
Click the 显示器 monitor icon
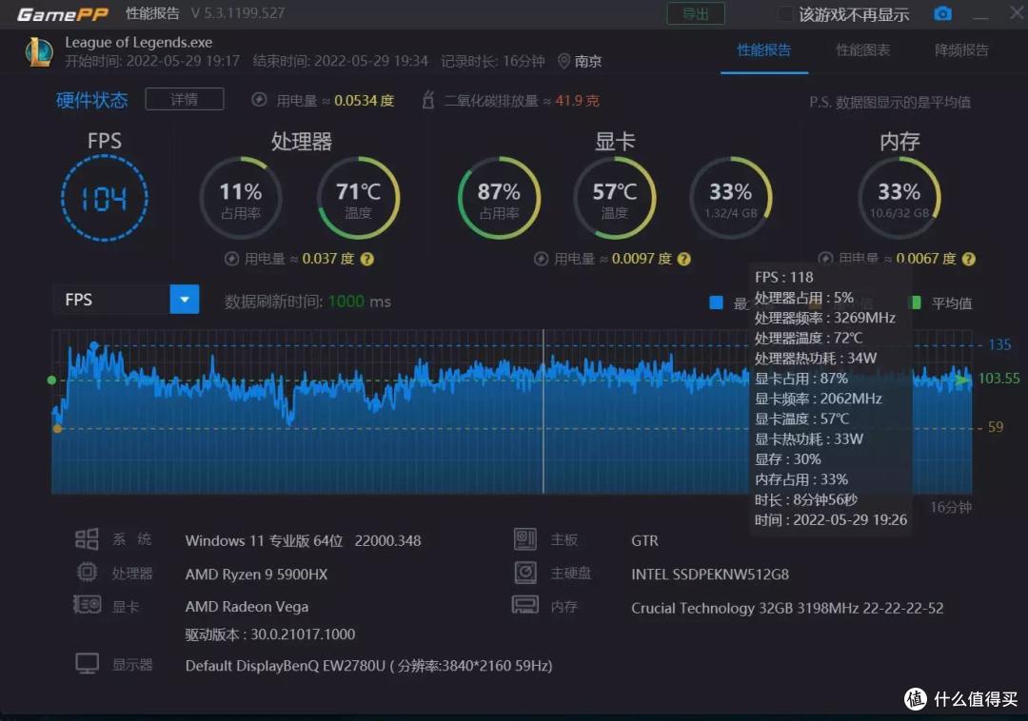(88, 663)
